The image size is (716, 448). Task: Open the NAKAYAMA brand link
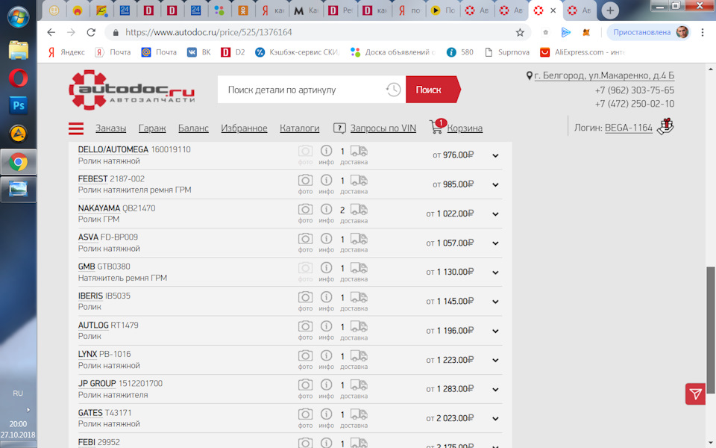coord(98,208)
